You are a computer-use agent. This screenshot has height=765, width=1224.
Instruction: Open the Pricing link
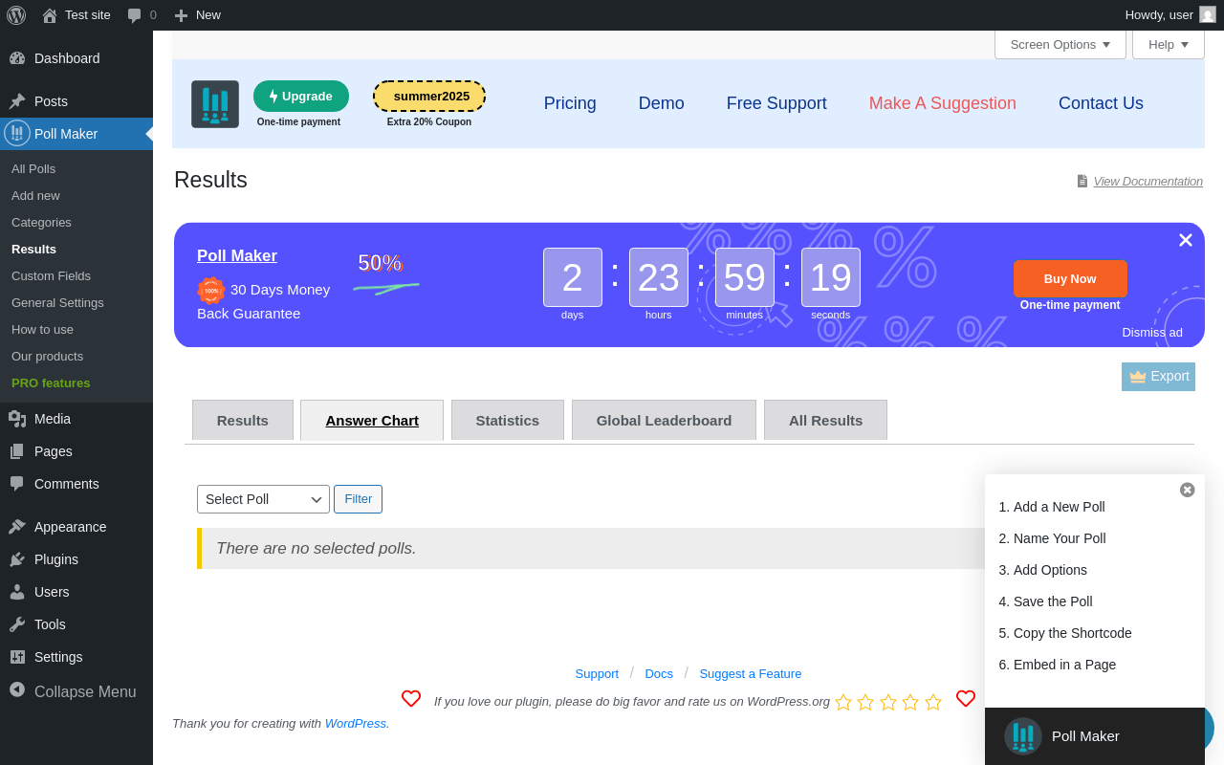click(570, 103)
